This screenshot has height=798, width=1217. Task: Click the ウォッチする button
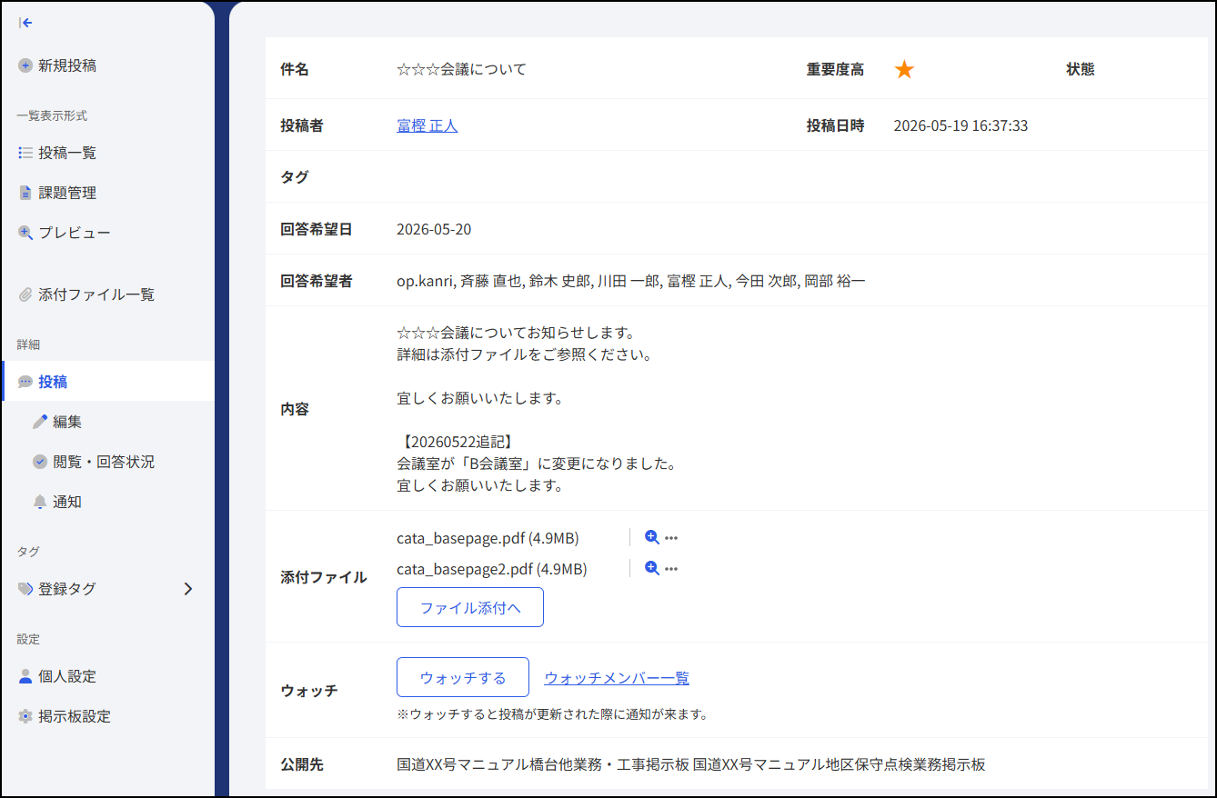463,677
